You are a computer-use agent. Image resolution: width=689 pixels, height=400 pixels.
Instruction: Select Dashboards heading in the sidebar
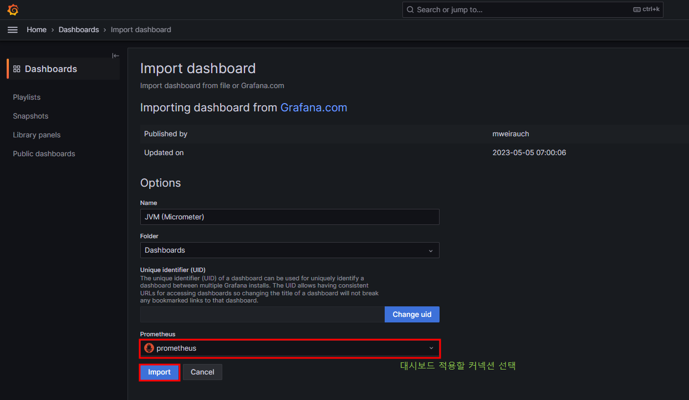pos(51,69)
